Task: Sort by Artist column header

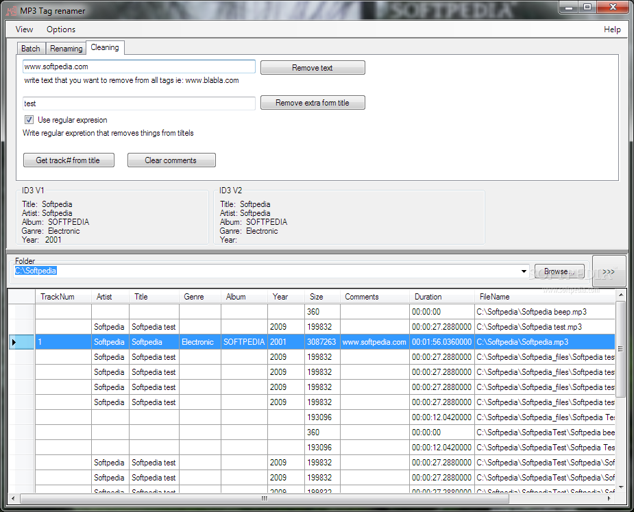Action: click(110, 297)
